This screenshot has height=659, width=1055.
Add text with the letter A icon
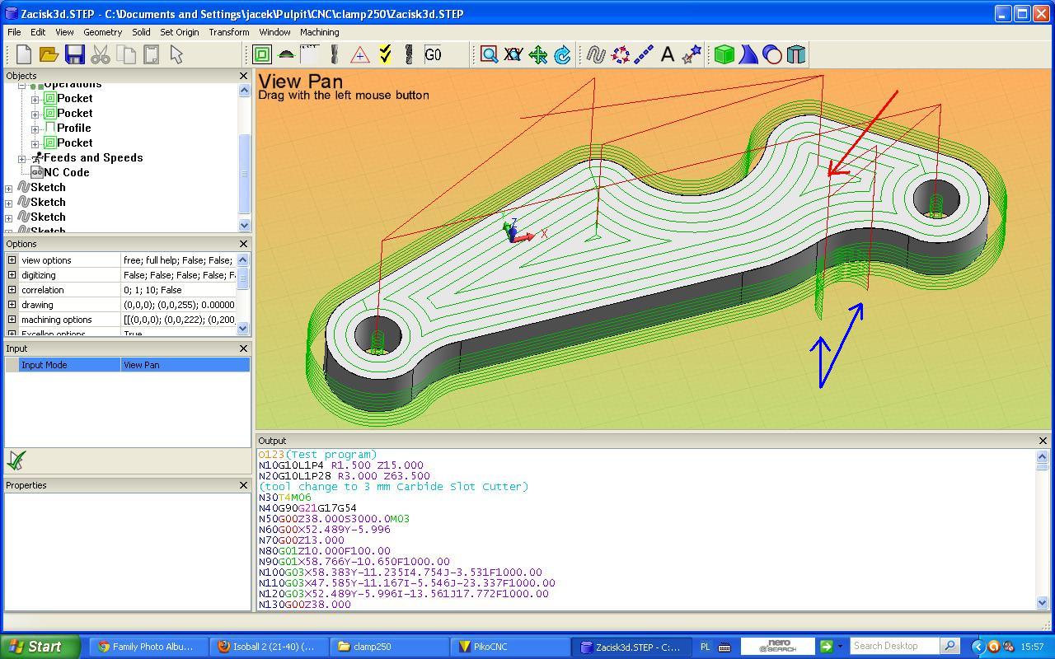668,54
